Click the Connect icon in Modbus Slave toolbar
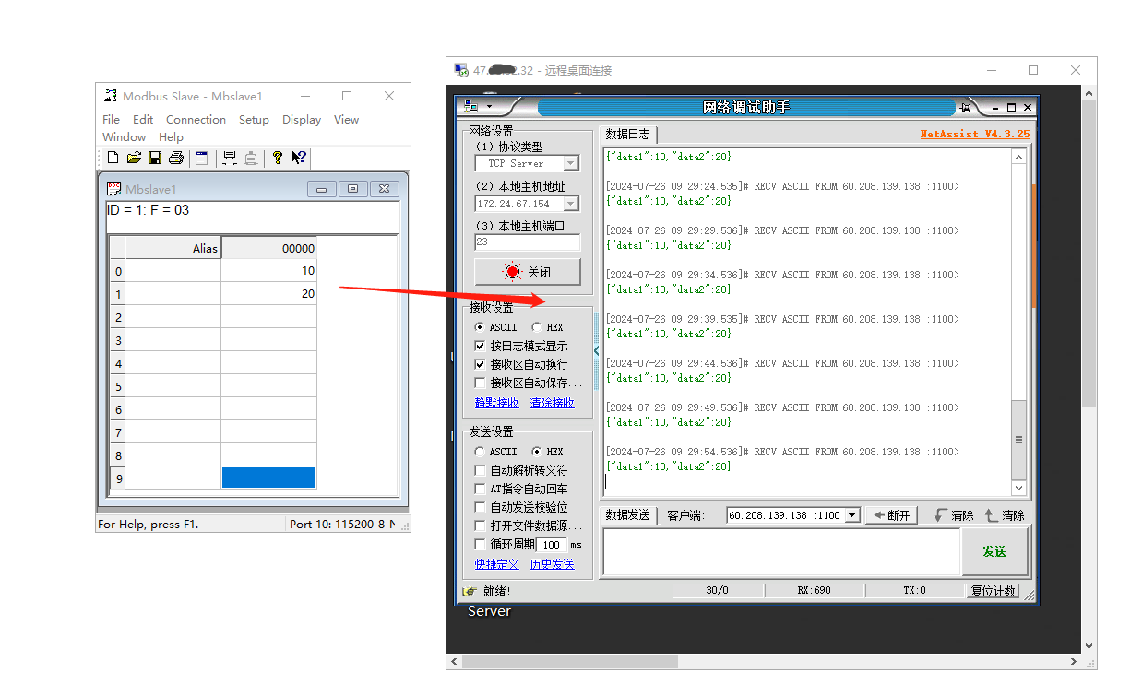Viewport: 1131px width, 696px height. pyautogui.click(x=230, y=158)
